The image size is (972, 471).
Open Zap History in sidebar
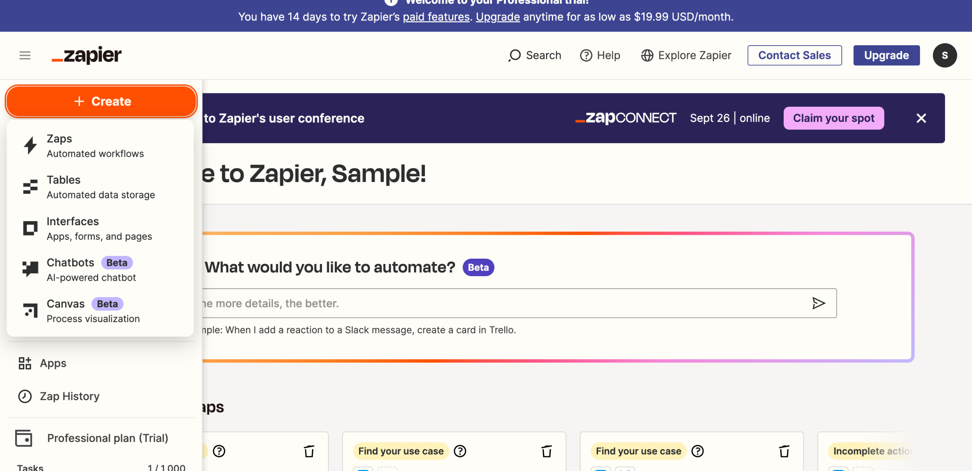point(69,396)
